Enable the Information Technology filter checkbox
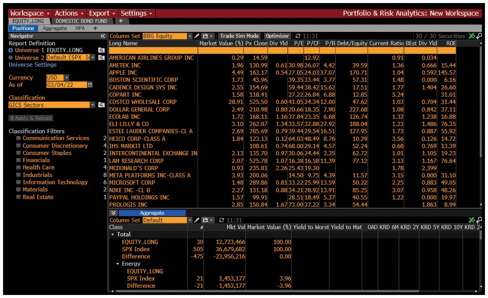The image size is (488, 298). 18,182
